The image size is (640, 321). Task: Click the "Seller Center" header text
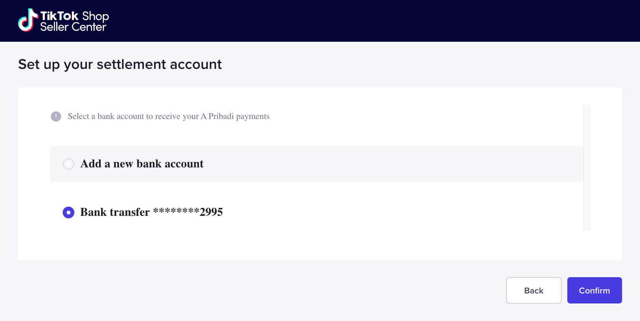tap(74, 27)
